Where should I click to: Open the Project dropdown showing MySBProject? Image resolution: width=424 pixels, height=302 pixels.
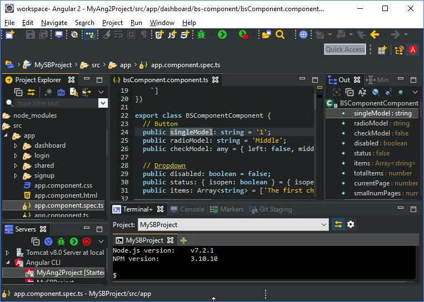233,225
